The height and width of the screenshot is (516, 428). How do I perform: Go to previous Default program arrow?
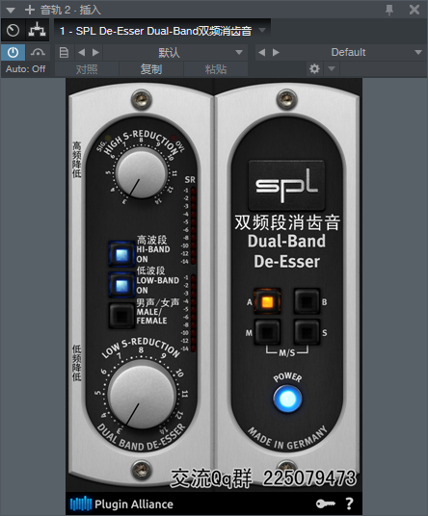click(261, 53)
